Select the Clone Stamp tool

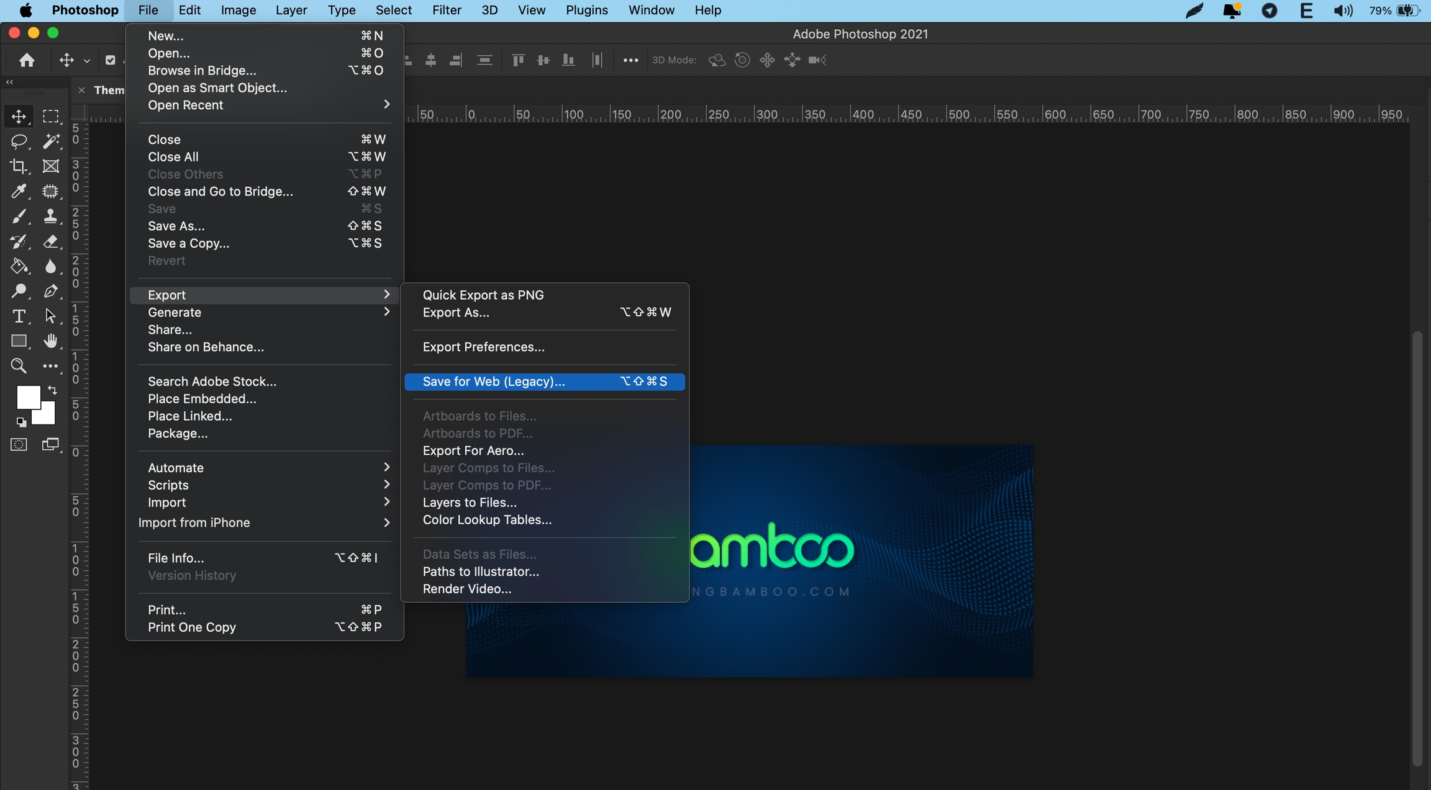point(51,216)
